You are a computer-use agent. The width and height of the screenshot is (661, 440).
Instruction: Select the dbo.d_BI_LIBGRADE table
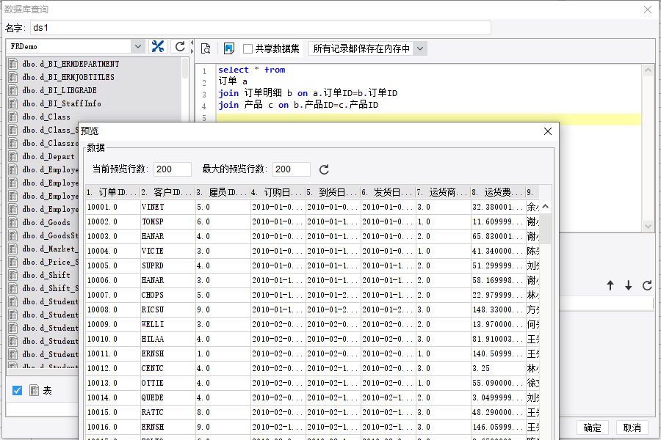coord(59,90)
